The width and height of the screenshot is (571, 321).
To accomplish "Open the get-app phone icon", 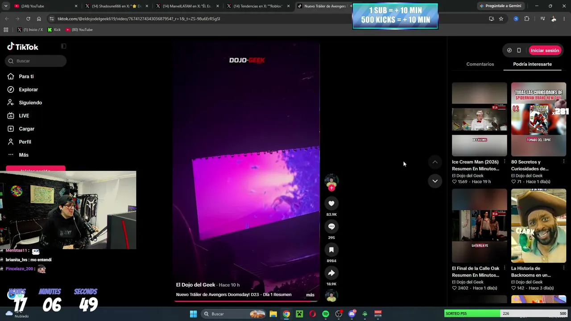I will coord(519,50).
